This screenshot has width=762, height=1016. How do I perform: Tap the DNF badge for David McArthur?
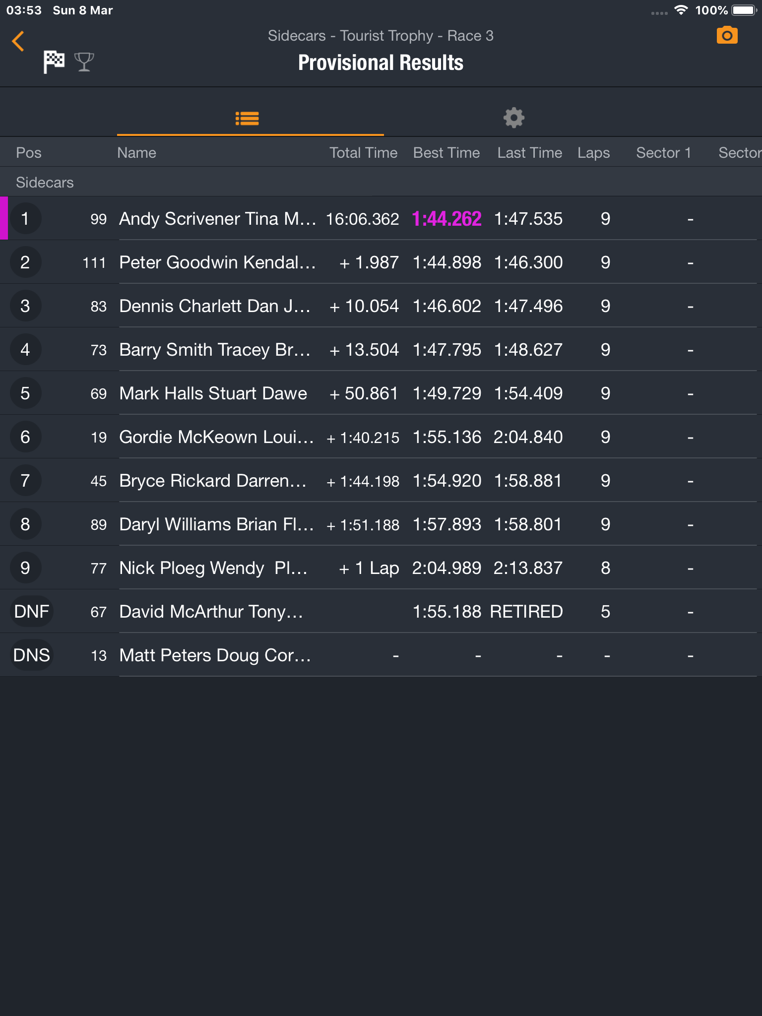click(x=31, y=611)
